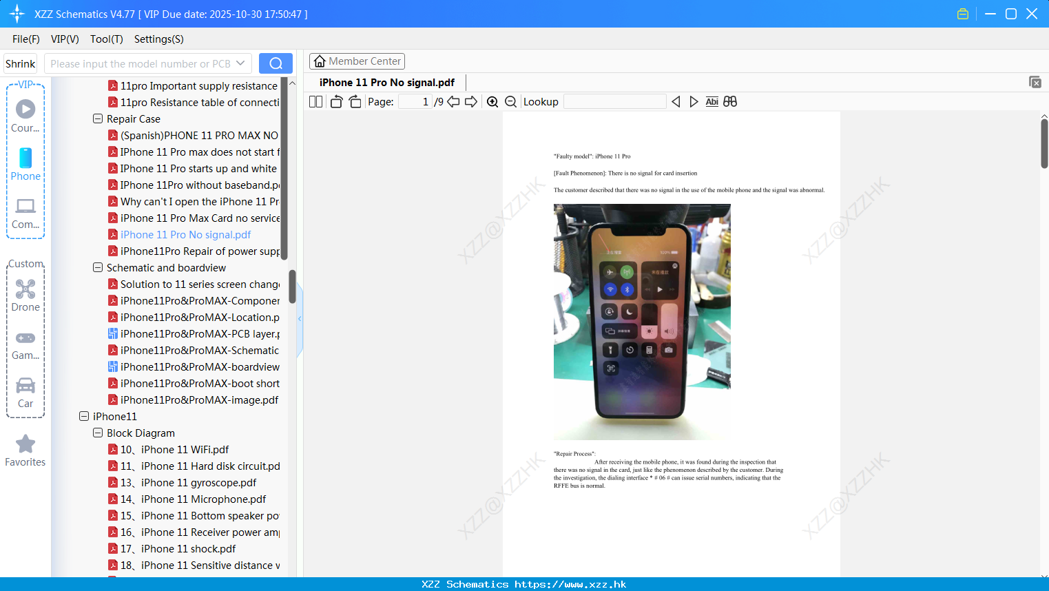
Task: Rotate page counterclockwise icon
Action: tap(336, 102)
